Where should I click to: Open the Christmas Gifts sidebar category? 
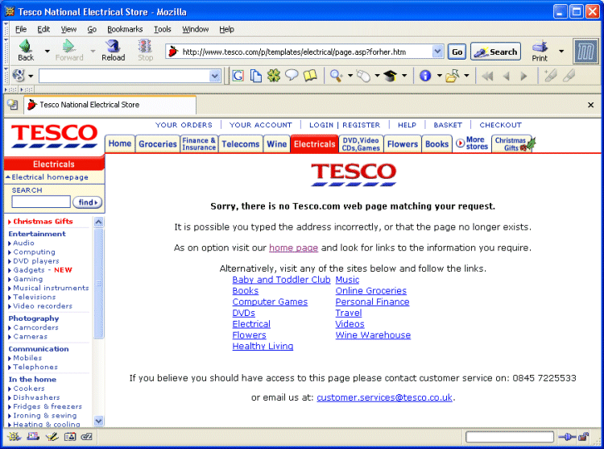43,221
